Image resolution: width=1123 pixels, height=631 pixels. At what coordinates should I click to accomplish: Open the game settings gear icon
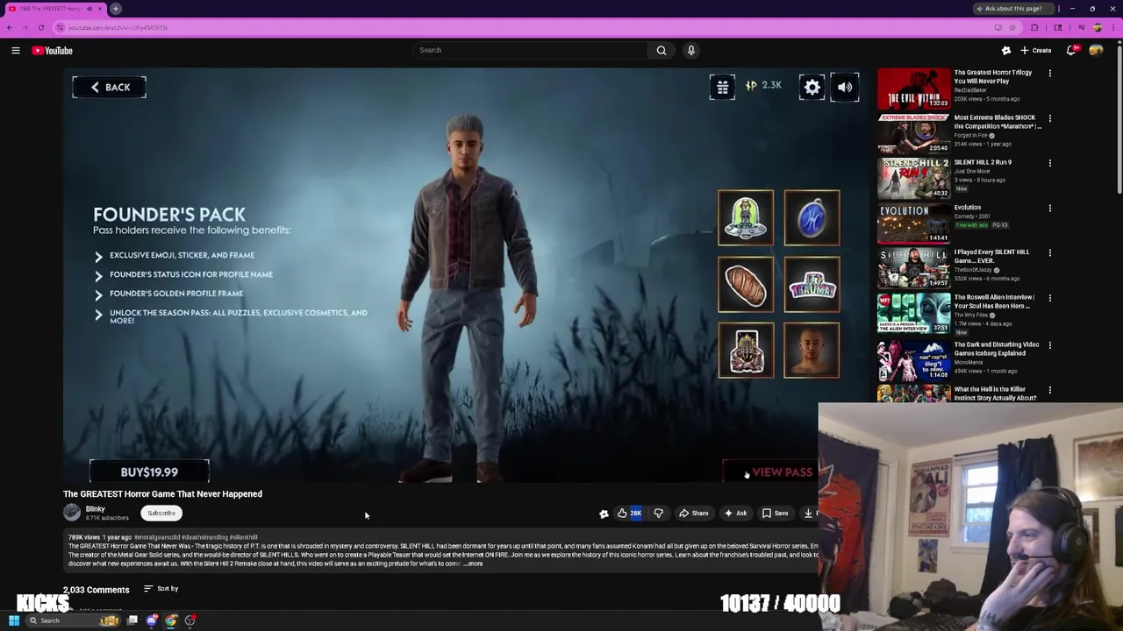[x=812, y=87]
